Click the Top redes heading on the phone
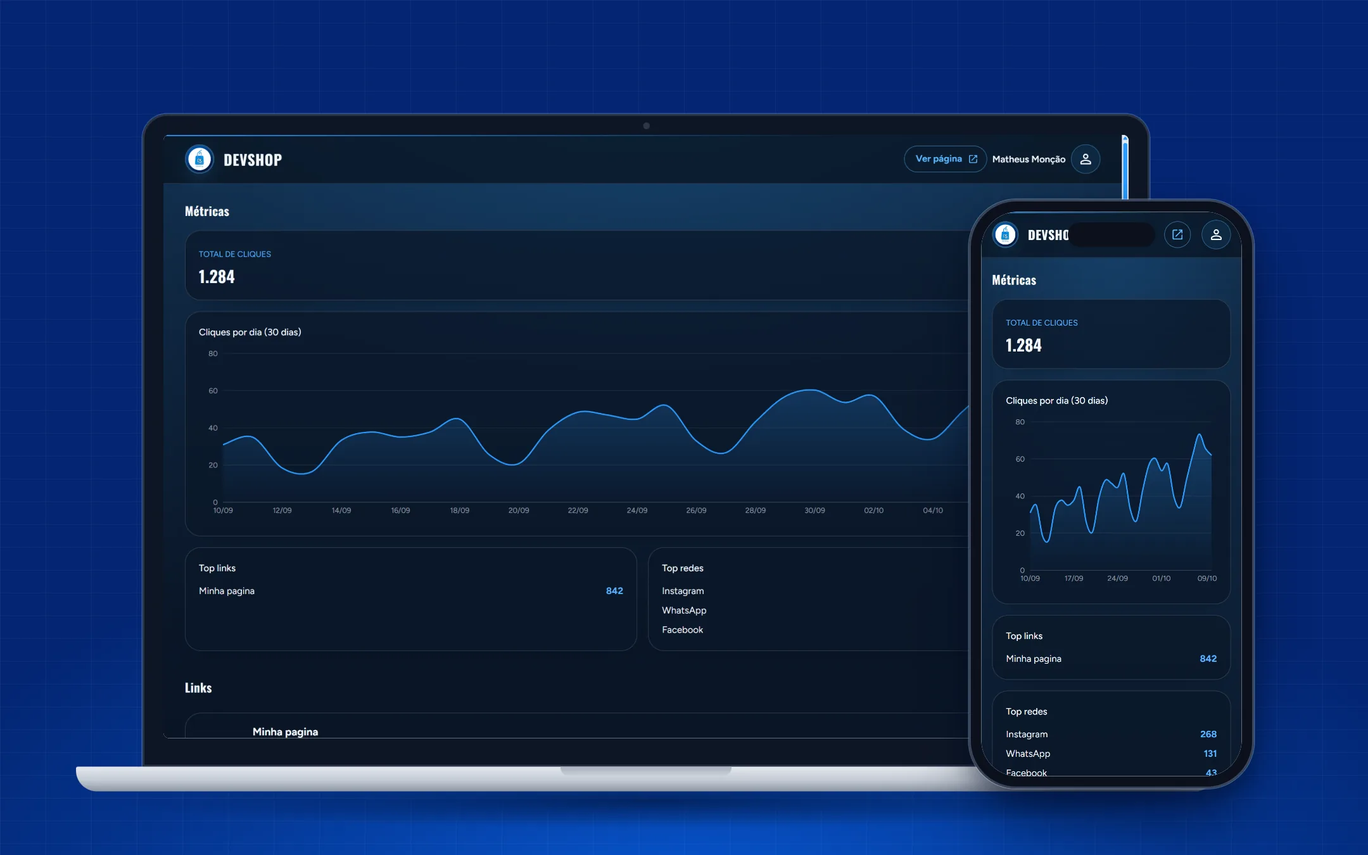 tap(1027, 712)
